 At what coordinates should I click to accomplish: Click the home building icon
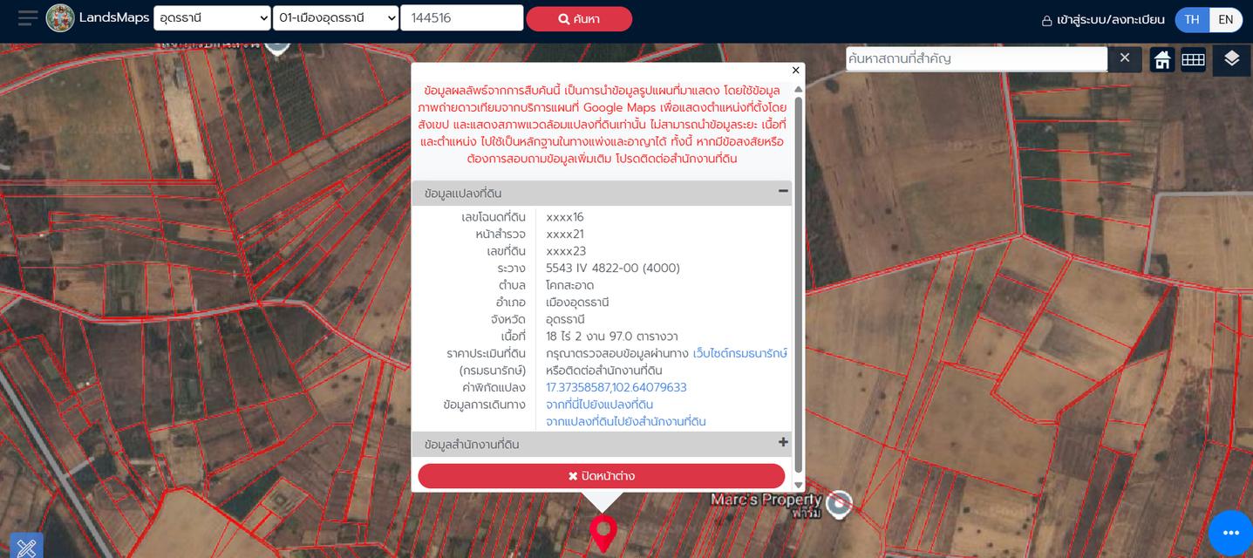[x=1161, y=59]
